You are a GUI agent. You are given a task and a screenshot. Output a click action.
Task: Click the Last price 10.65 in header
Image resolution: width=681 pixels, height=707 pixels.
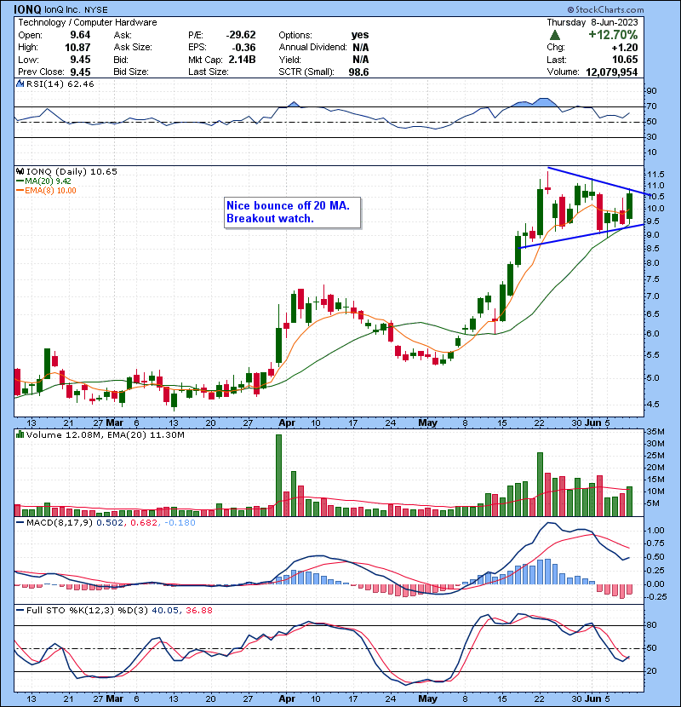tap(625, 60)
